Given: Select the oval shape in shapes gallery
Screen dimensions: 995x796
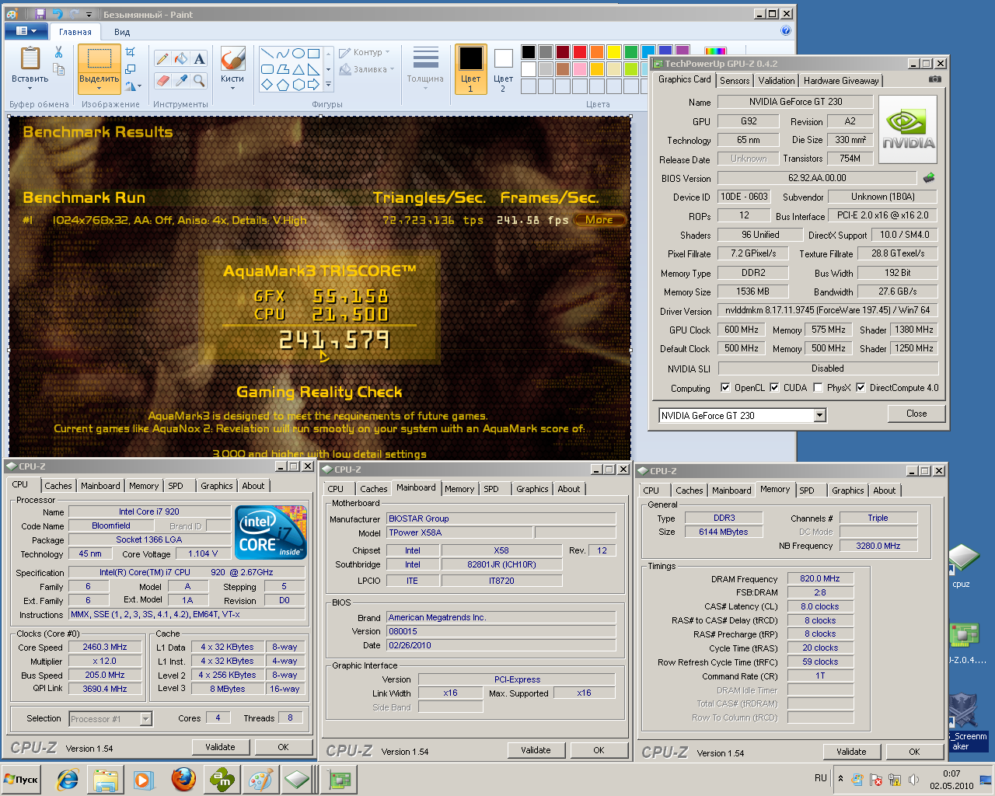Looking at the screenshot, I should pyautogui.click(x=298, y=54).
